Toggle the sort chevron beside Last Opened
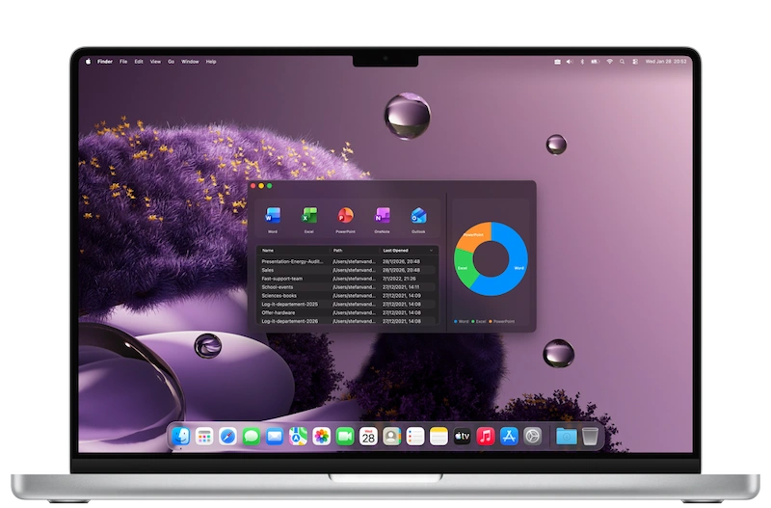 pos(431,251)
